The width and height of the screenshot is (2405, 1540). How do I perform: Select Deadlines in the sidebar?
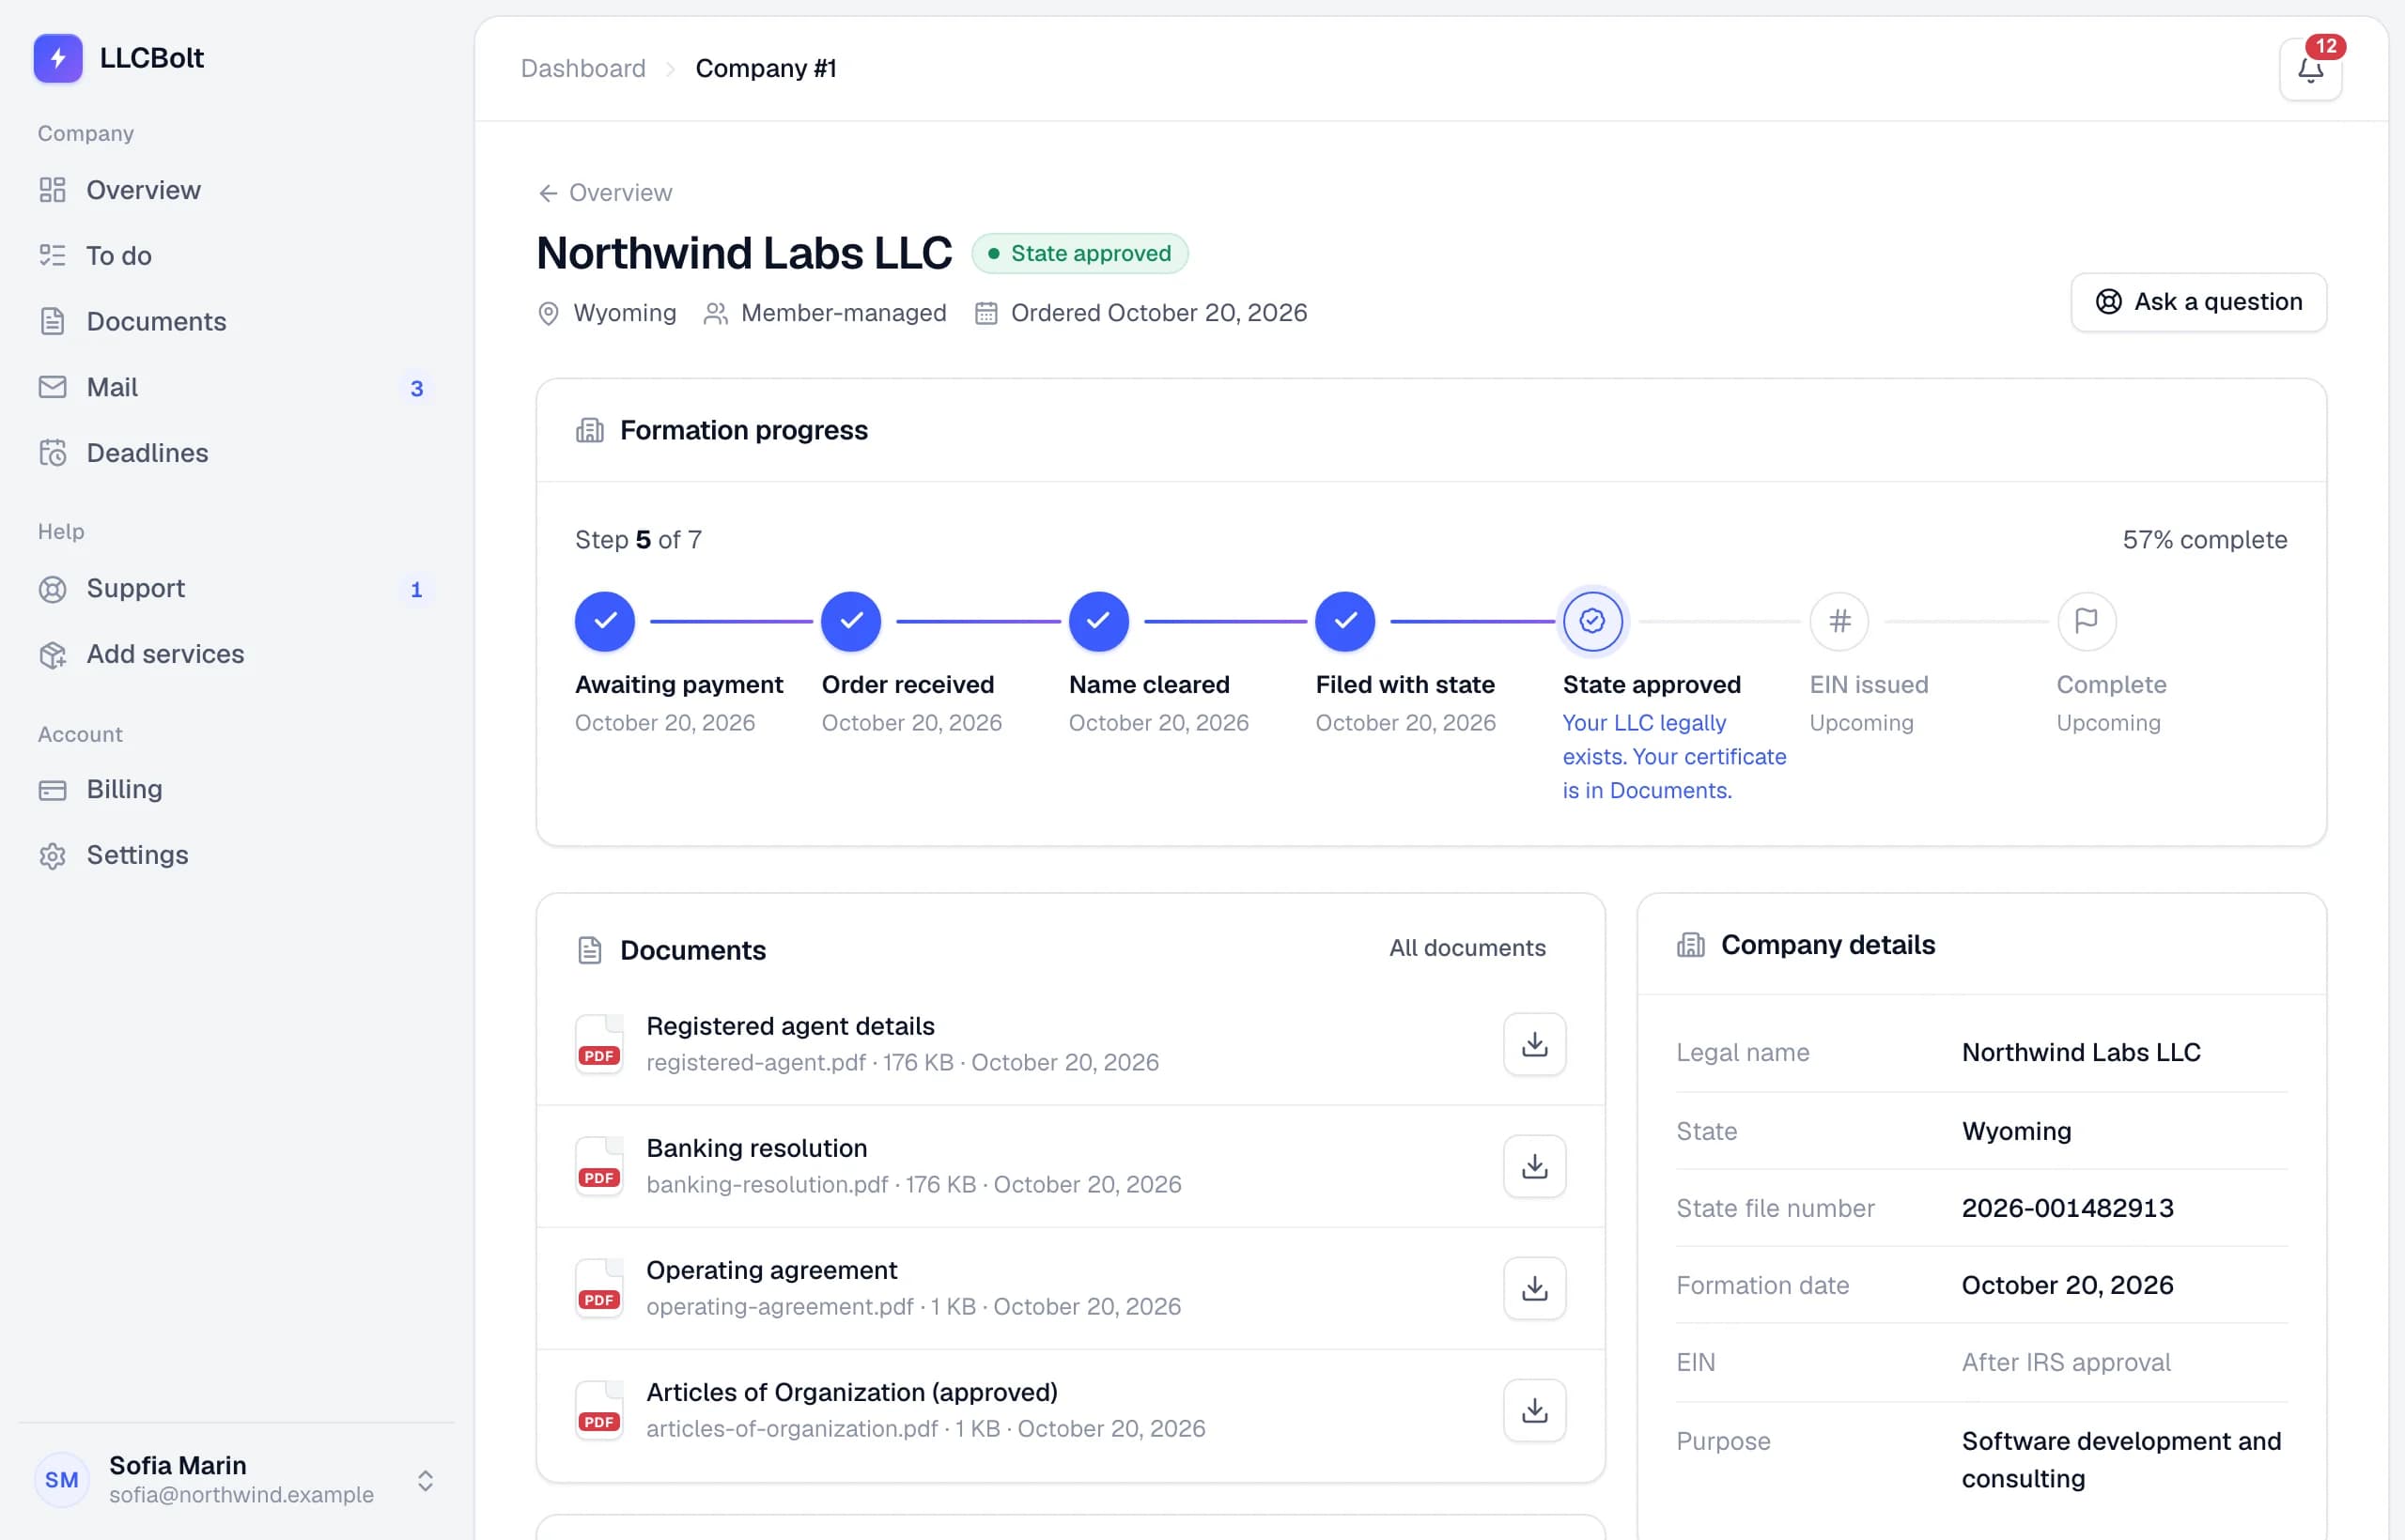pos(236,453)
